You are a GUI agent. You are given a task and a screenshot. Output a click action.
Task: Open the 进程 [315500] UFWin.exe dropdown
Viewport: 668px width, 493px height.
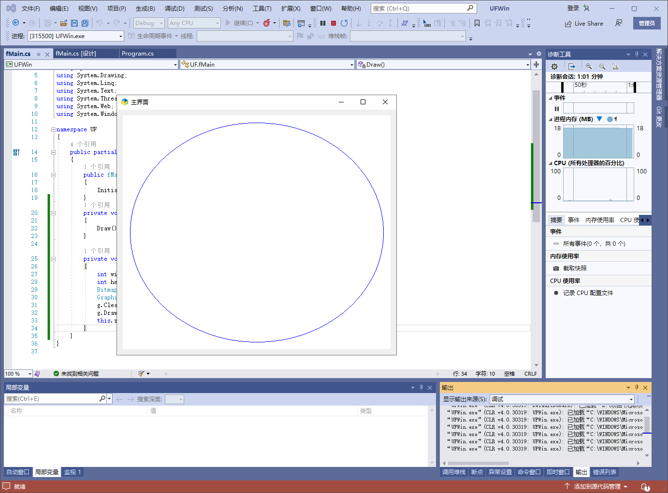tap(75, 36)
